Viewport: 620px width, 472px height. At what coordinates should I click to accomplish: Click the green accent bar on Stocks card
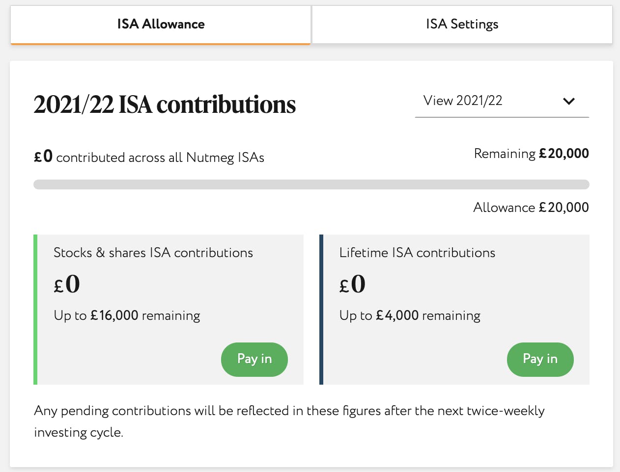pos(35,309)
